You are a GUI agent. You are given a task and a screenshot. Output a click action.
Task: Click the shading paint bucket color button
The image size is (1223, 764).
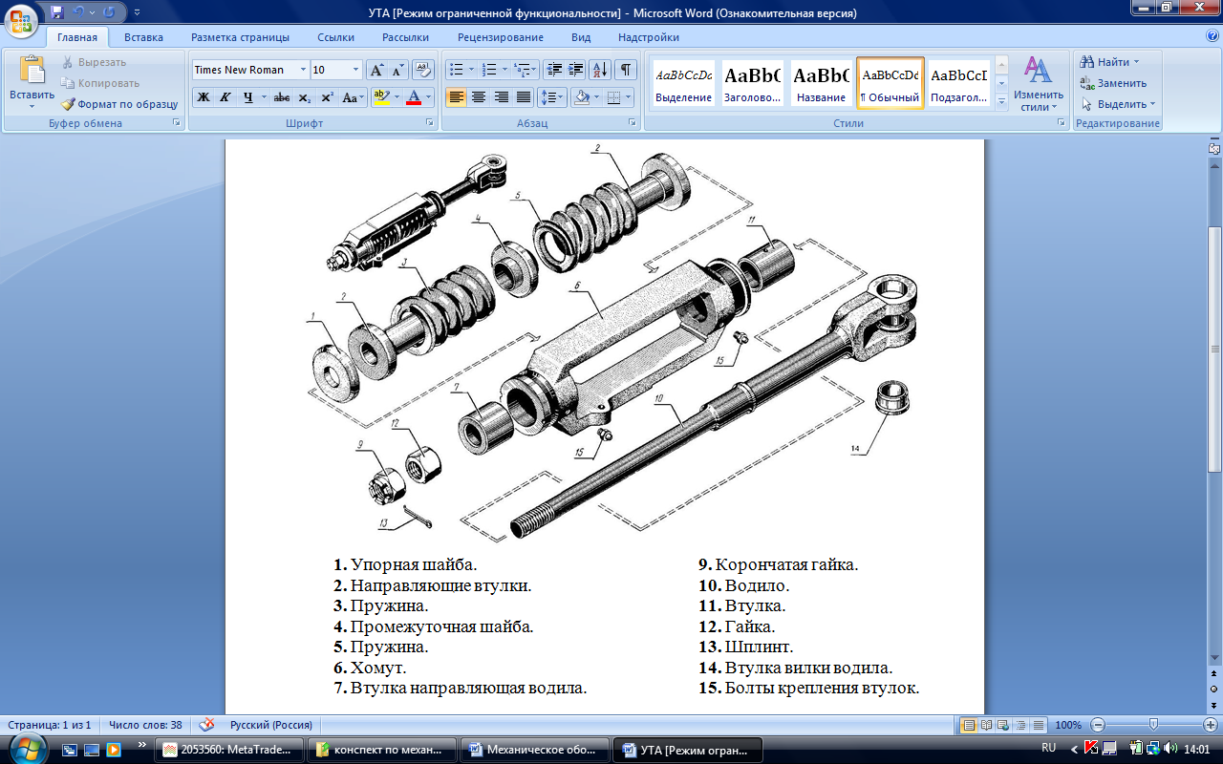[x=580, y=97]
